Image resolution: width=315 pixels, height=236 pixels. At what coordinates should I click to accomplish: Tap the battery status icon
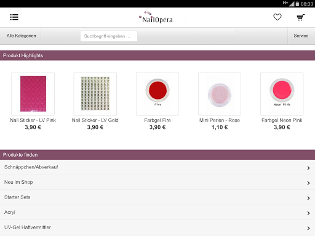click(x=297, y=4)
